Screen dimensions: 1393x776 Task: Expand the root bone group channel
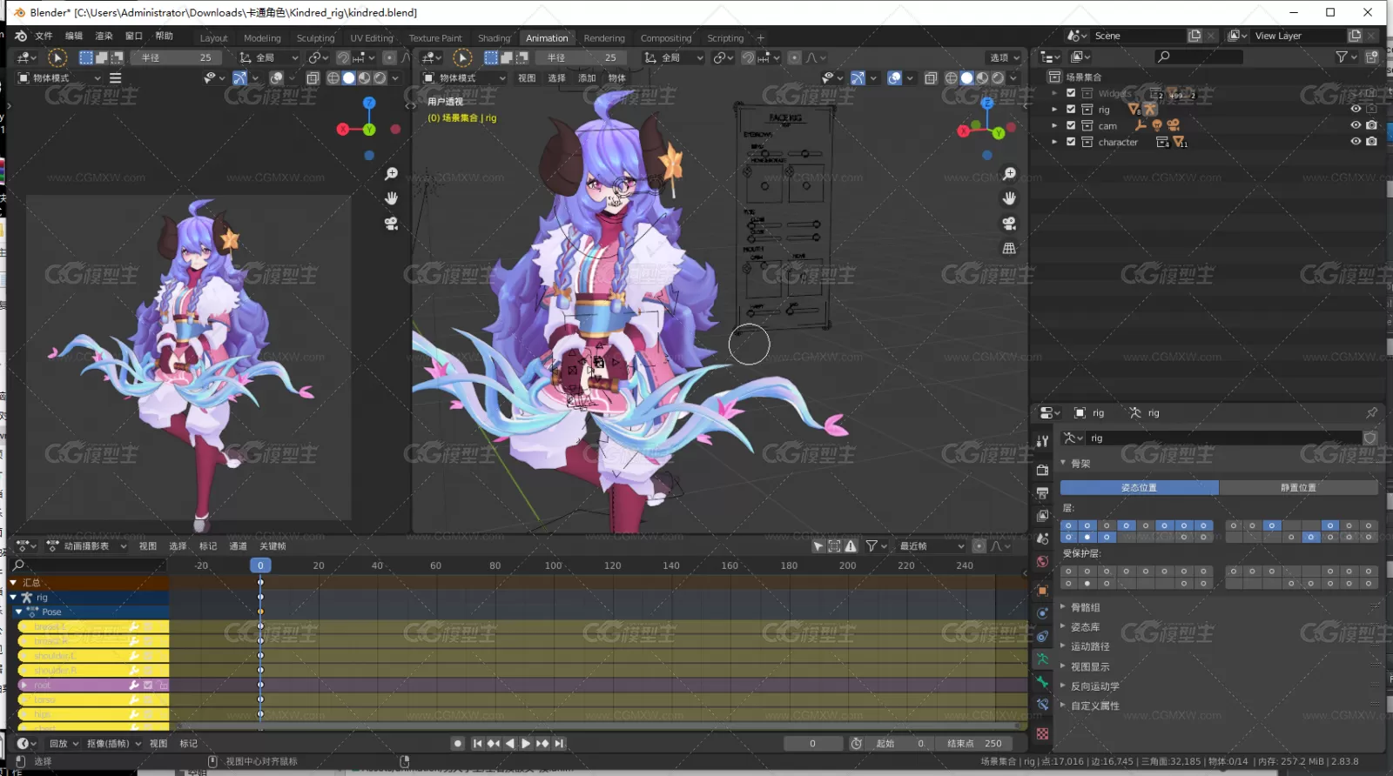24,686
